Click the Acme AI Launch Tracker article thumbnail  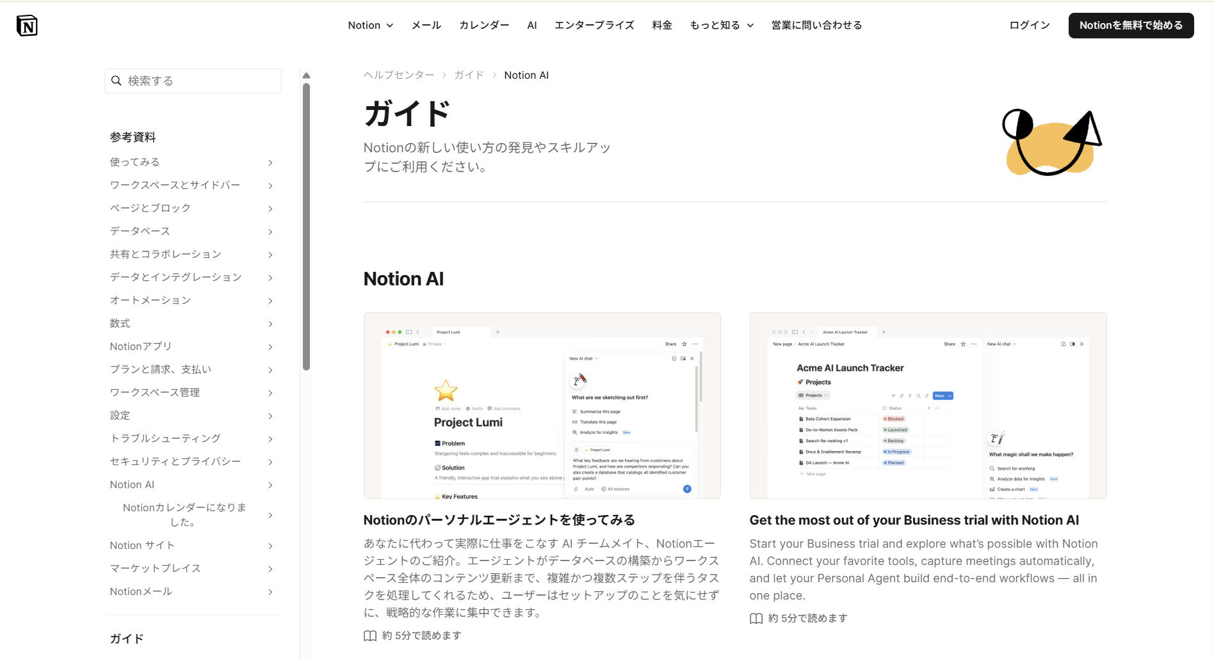coord(927,406)
